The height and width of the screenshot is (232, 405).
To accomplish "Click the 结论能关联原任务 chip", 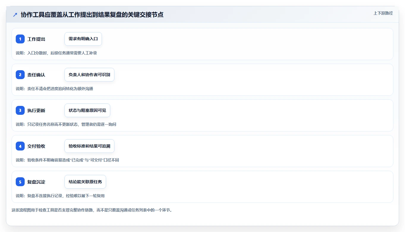I will pyautogui.click(x=85, y=182).
